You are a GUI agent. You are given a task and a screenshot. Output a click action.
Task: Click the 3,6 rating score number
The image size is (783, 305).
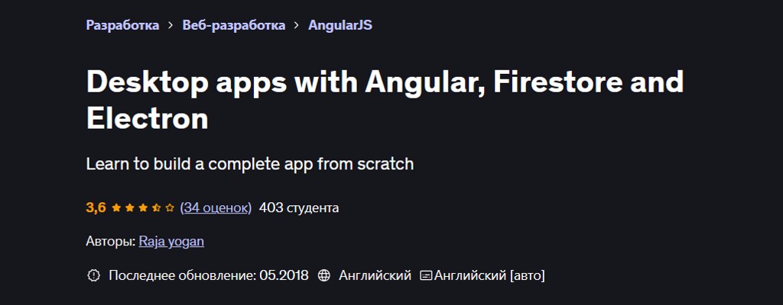(96, 207)
